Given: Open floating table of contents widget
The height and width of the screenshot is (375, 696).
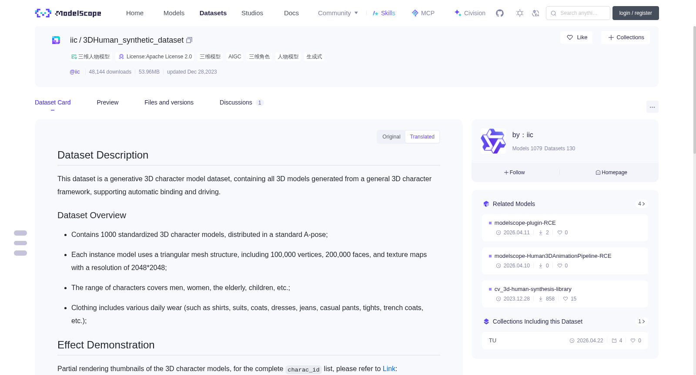Looking at the screenshot, I should pyautogui.click(x=20, y=243).
